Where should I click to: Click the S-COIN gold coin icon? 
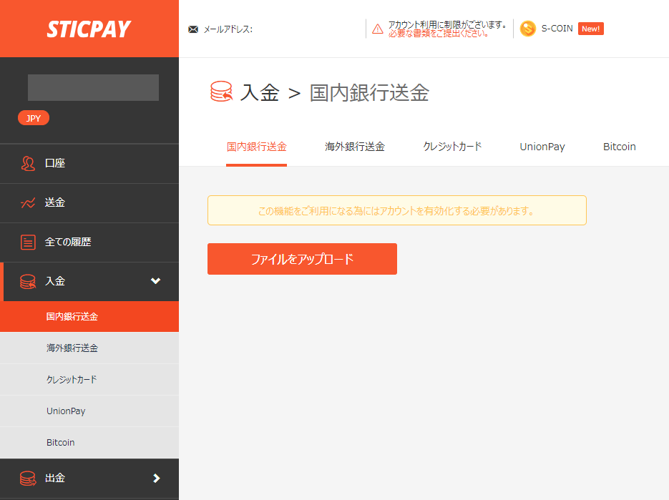point(528,29)
